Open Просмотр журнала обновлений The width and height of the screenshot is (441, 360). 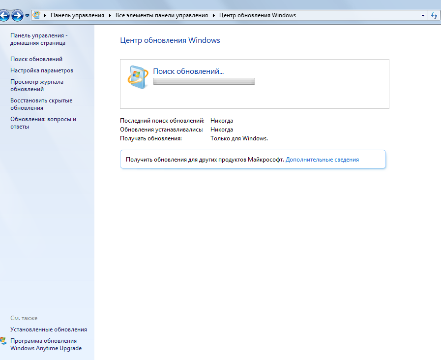[37, 85]
